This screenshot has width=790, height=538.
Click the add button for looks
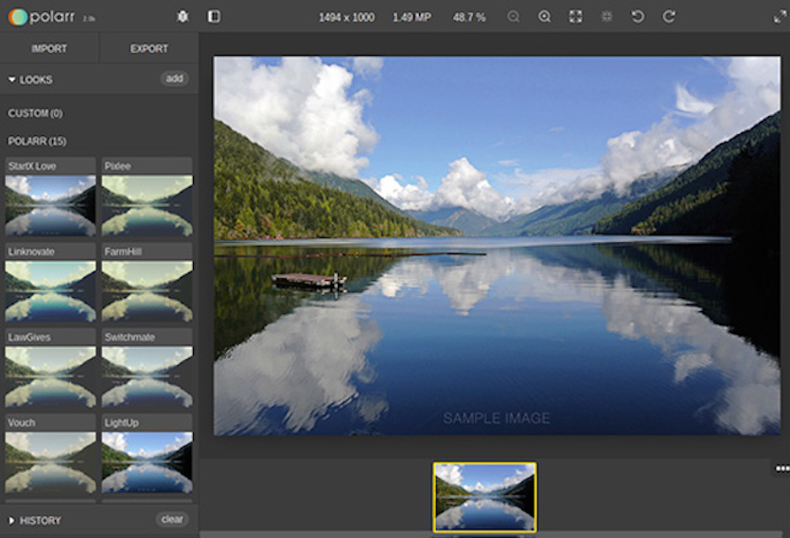174,78
